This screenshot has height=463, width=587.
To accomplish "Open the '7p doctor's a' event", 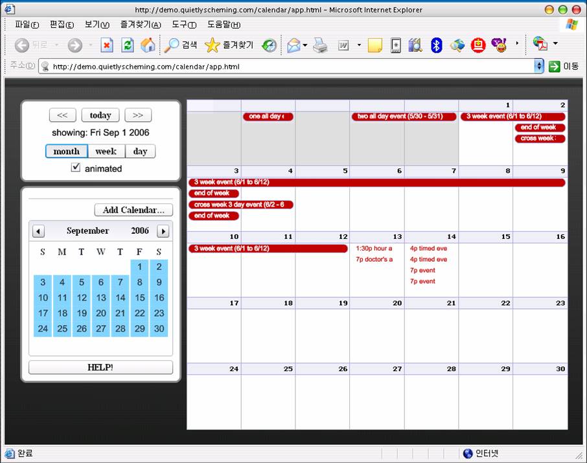I will click(x=374, y=260).
